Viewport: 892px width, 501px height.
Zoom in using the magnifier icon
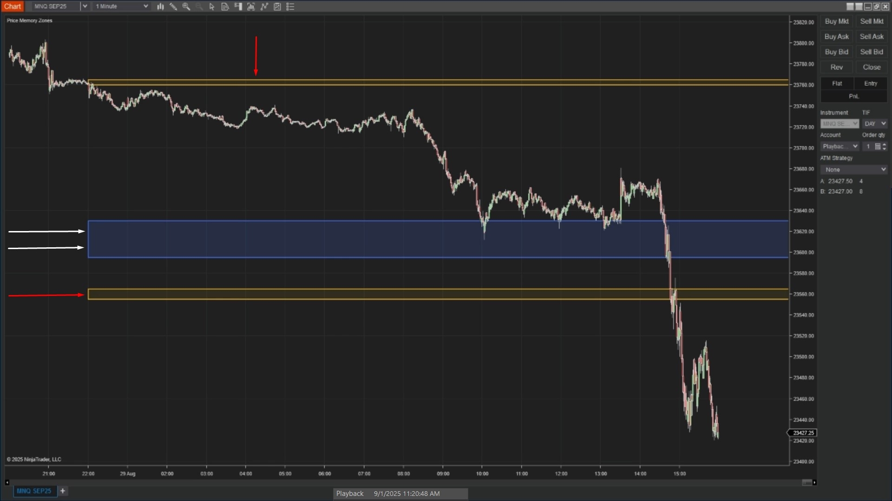[186, 6]
